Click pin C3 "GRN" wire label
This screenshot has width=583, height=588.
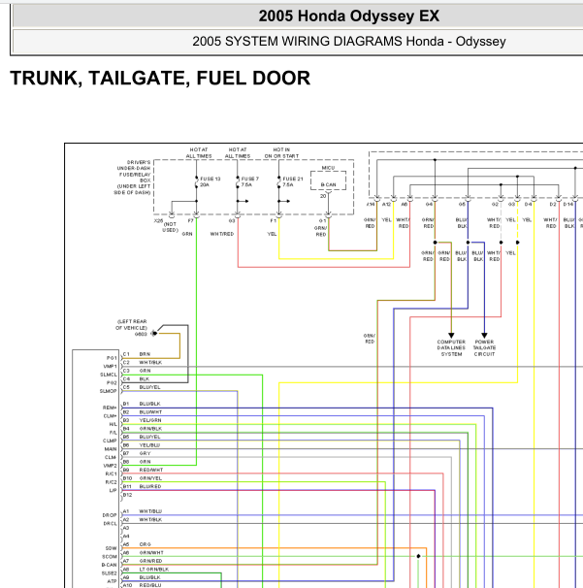click(145, 371)
